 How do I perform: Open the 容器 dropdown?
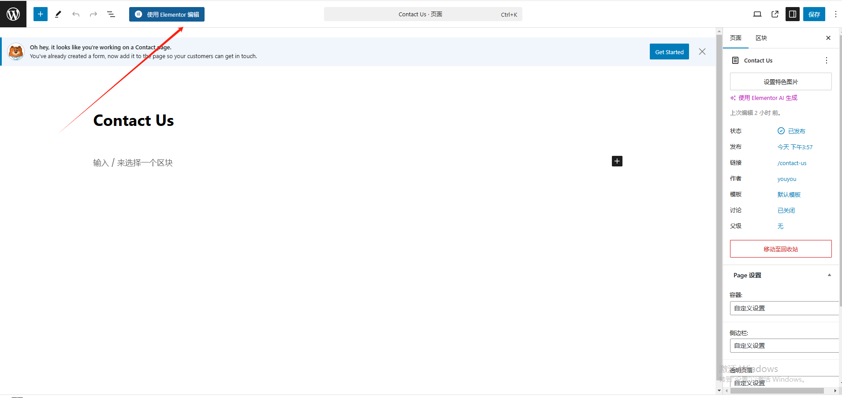pos(784,308)
